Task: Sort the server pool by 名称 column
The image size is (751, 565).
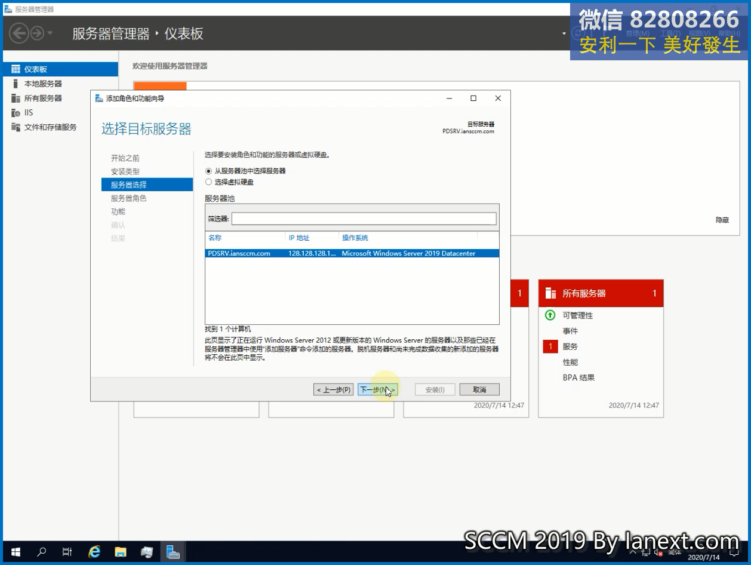Action: click(215, 238)
